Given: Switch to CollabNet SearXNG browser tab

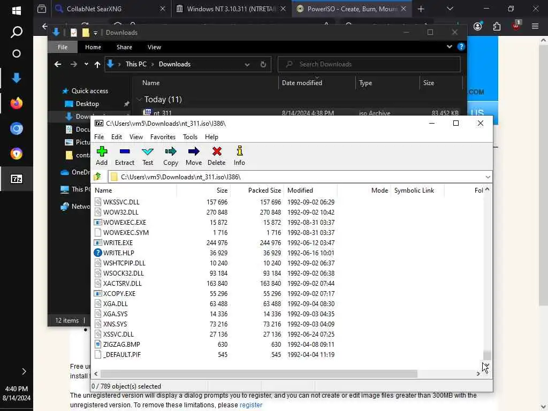Looking at the screenshot, I should click(111, 9).
